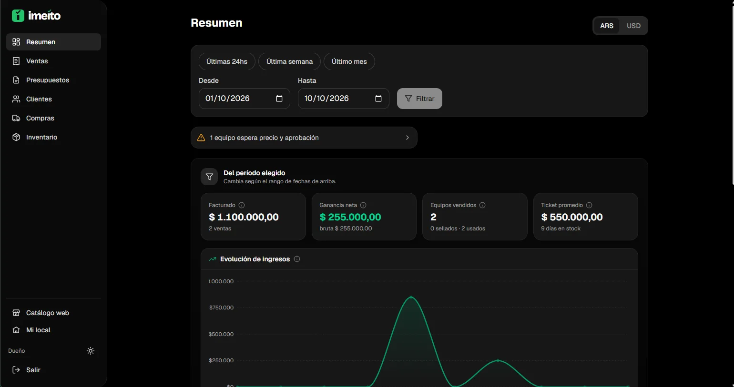This screenshot has height=387, width=734.
Task: Go to Presupuestos page
Action: 53,80
